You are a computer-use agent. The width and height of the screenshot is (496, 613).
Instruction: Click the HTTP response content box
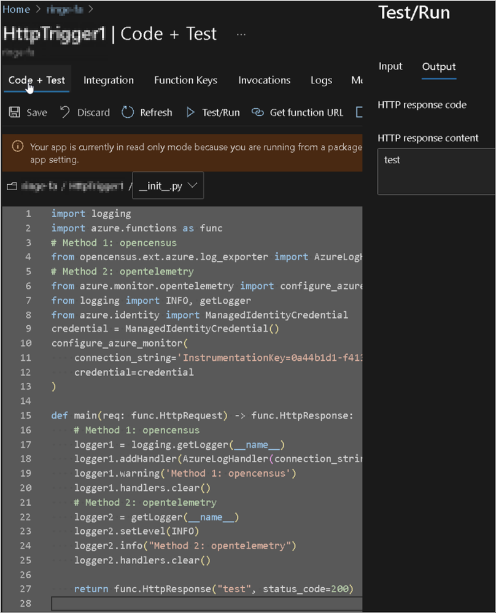(436, 171)
